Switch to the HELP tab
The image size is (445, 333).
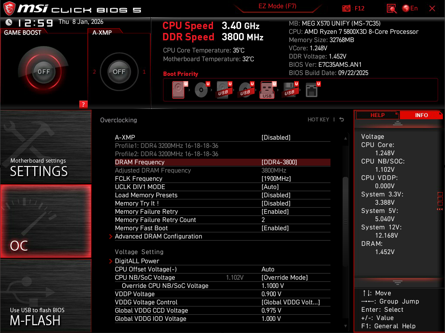[x=377, y=115]
